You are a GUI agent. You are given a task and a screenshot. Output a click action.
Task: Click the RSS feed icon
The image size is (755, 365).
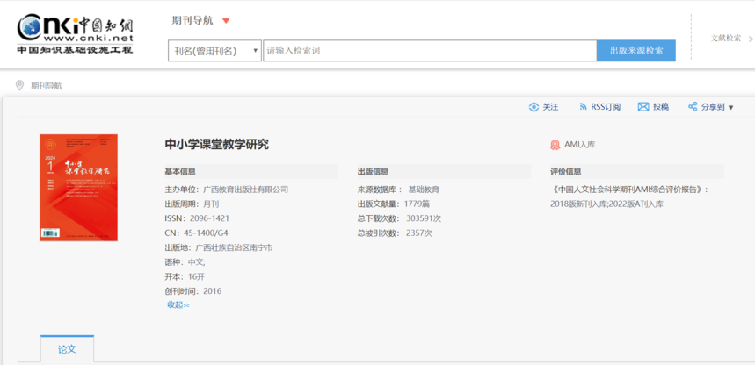(583, 107)
